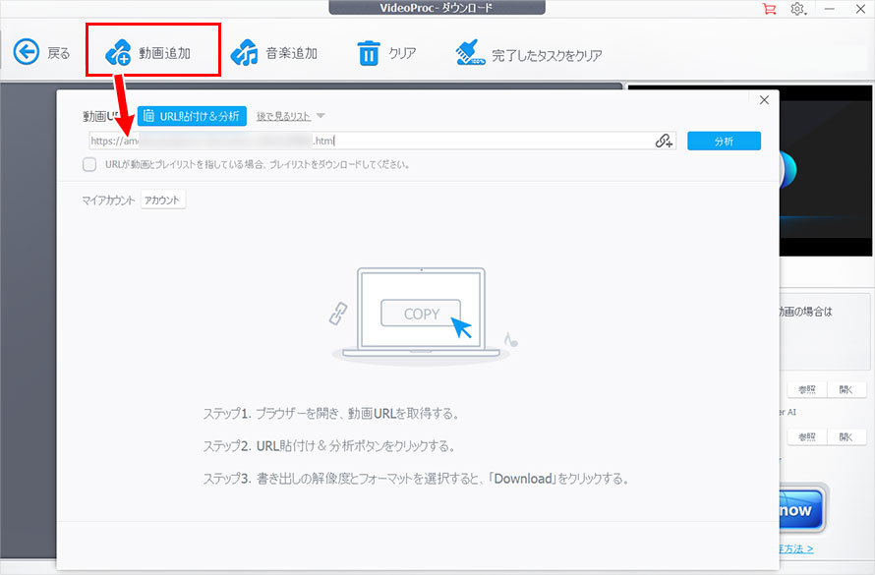The width and height of the screenshot is (875, 575).
Task: Enable the playlist download checkbox
Action: 89,164
